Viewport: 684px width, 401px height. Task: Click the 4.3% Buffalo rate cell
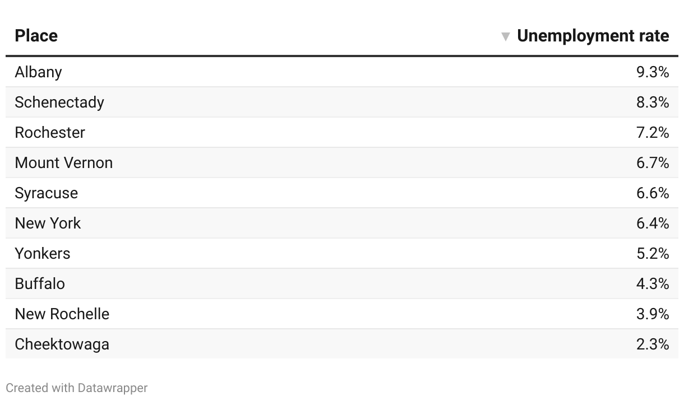coord(653,284)
